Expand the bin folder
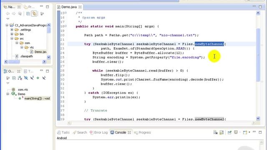This screenshot has width=267, height=150. 12,34
